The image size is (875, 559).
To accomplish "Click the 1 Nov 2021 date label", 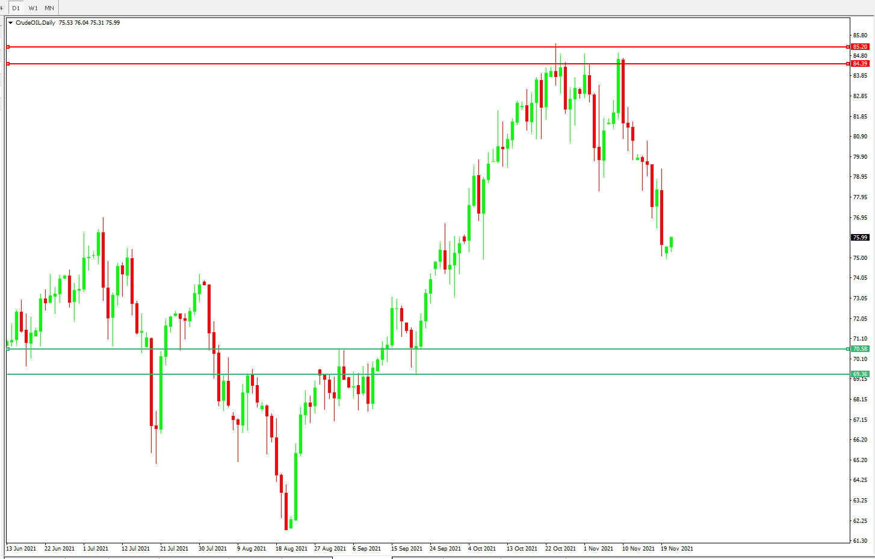I will [x=598, y=549].
